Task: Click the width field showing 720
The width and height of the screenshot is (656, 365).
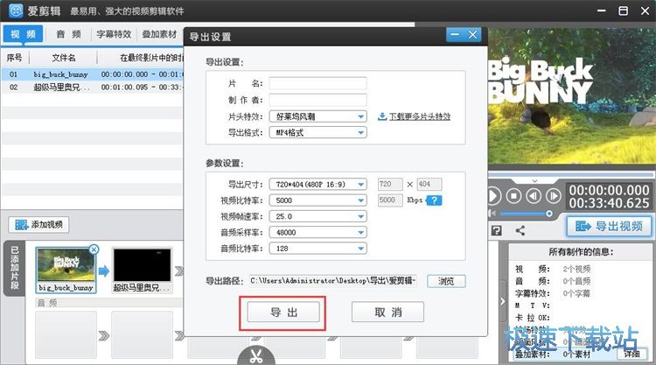Action: pyautogui.click(x=390, y=184)
